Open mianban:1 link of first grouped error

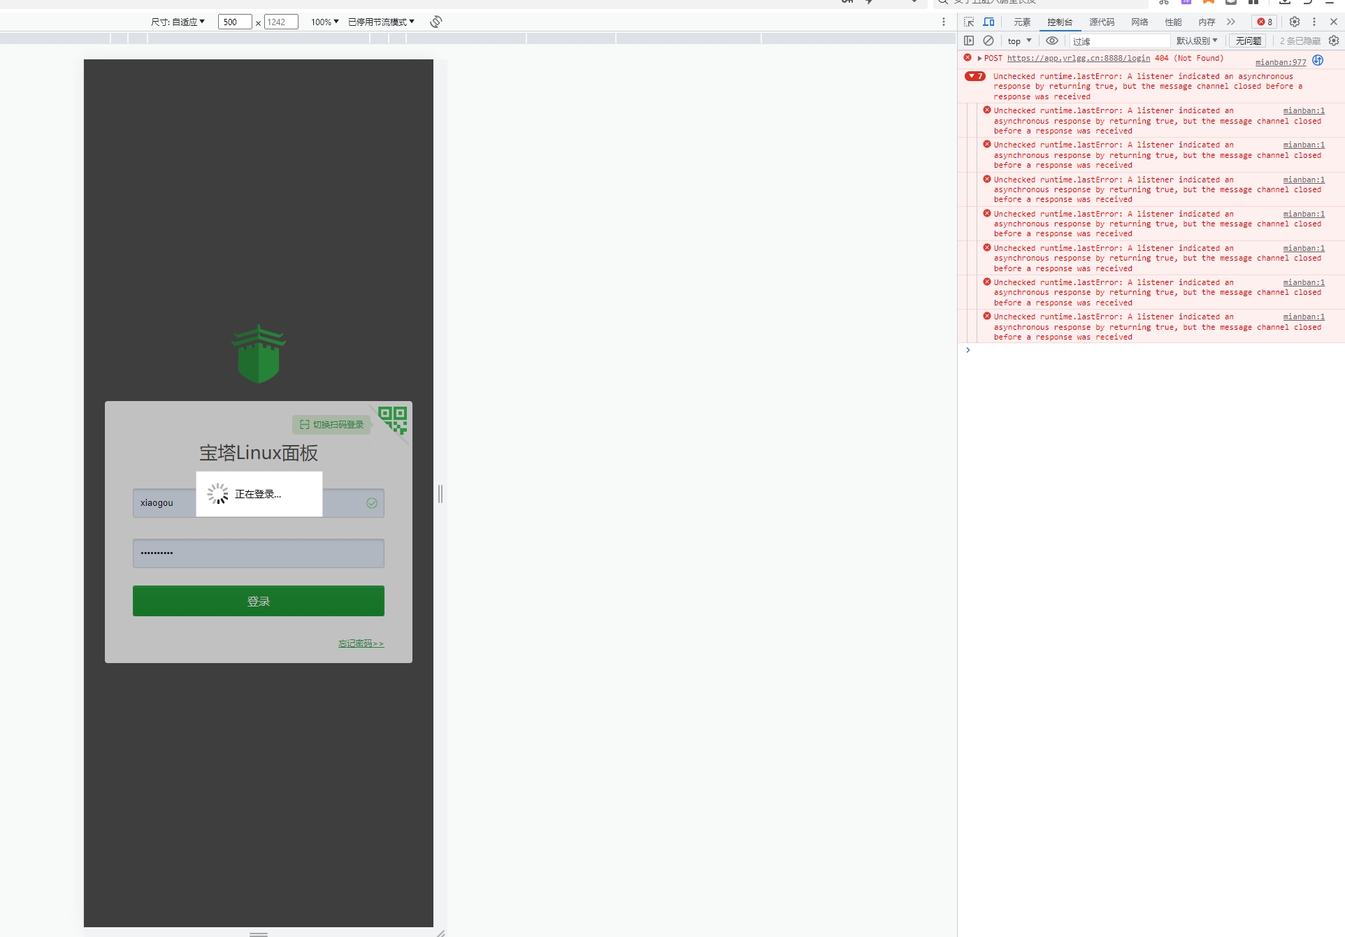(1304, 110)
